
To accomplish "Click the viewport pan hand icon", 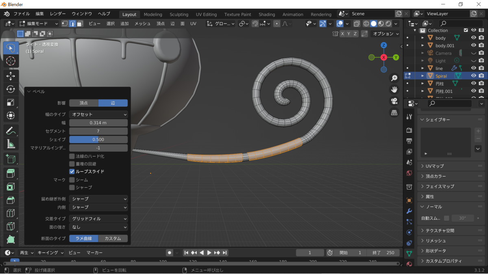I will (x=394, y=89).
